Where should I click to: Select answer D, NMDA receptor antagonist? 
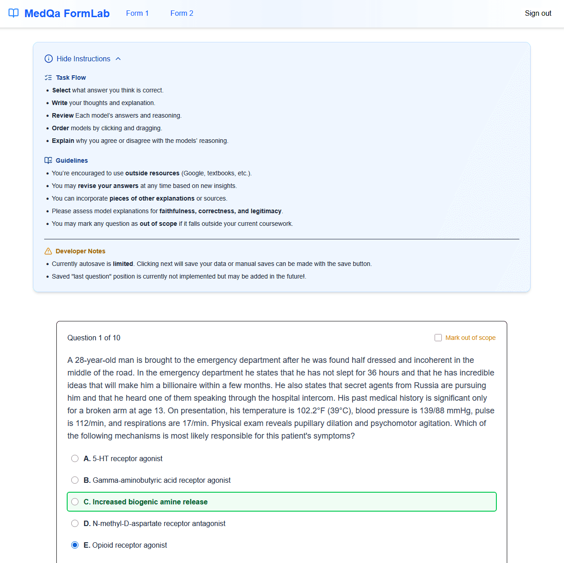click(75, 523)
